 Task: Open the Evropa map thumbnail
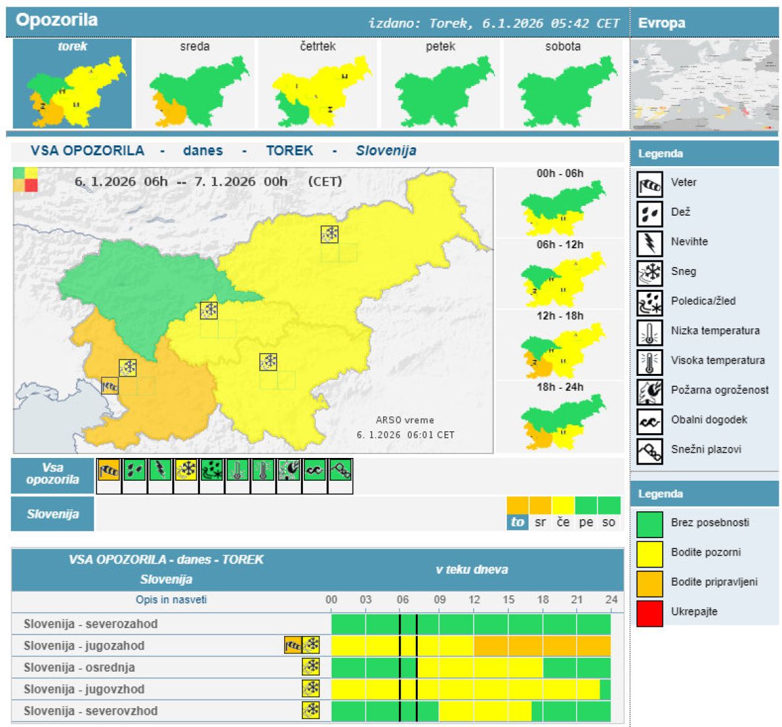click(704, 85)
